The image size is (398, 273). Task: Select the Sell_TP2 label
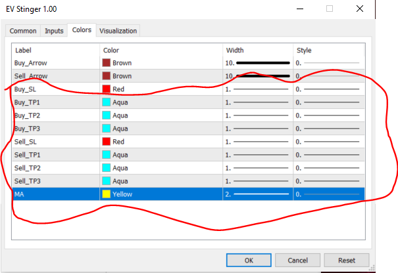tap(28, 168)
